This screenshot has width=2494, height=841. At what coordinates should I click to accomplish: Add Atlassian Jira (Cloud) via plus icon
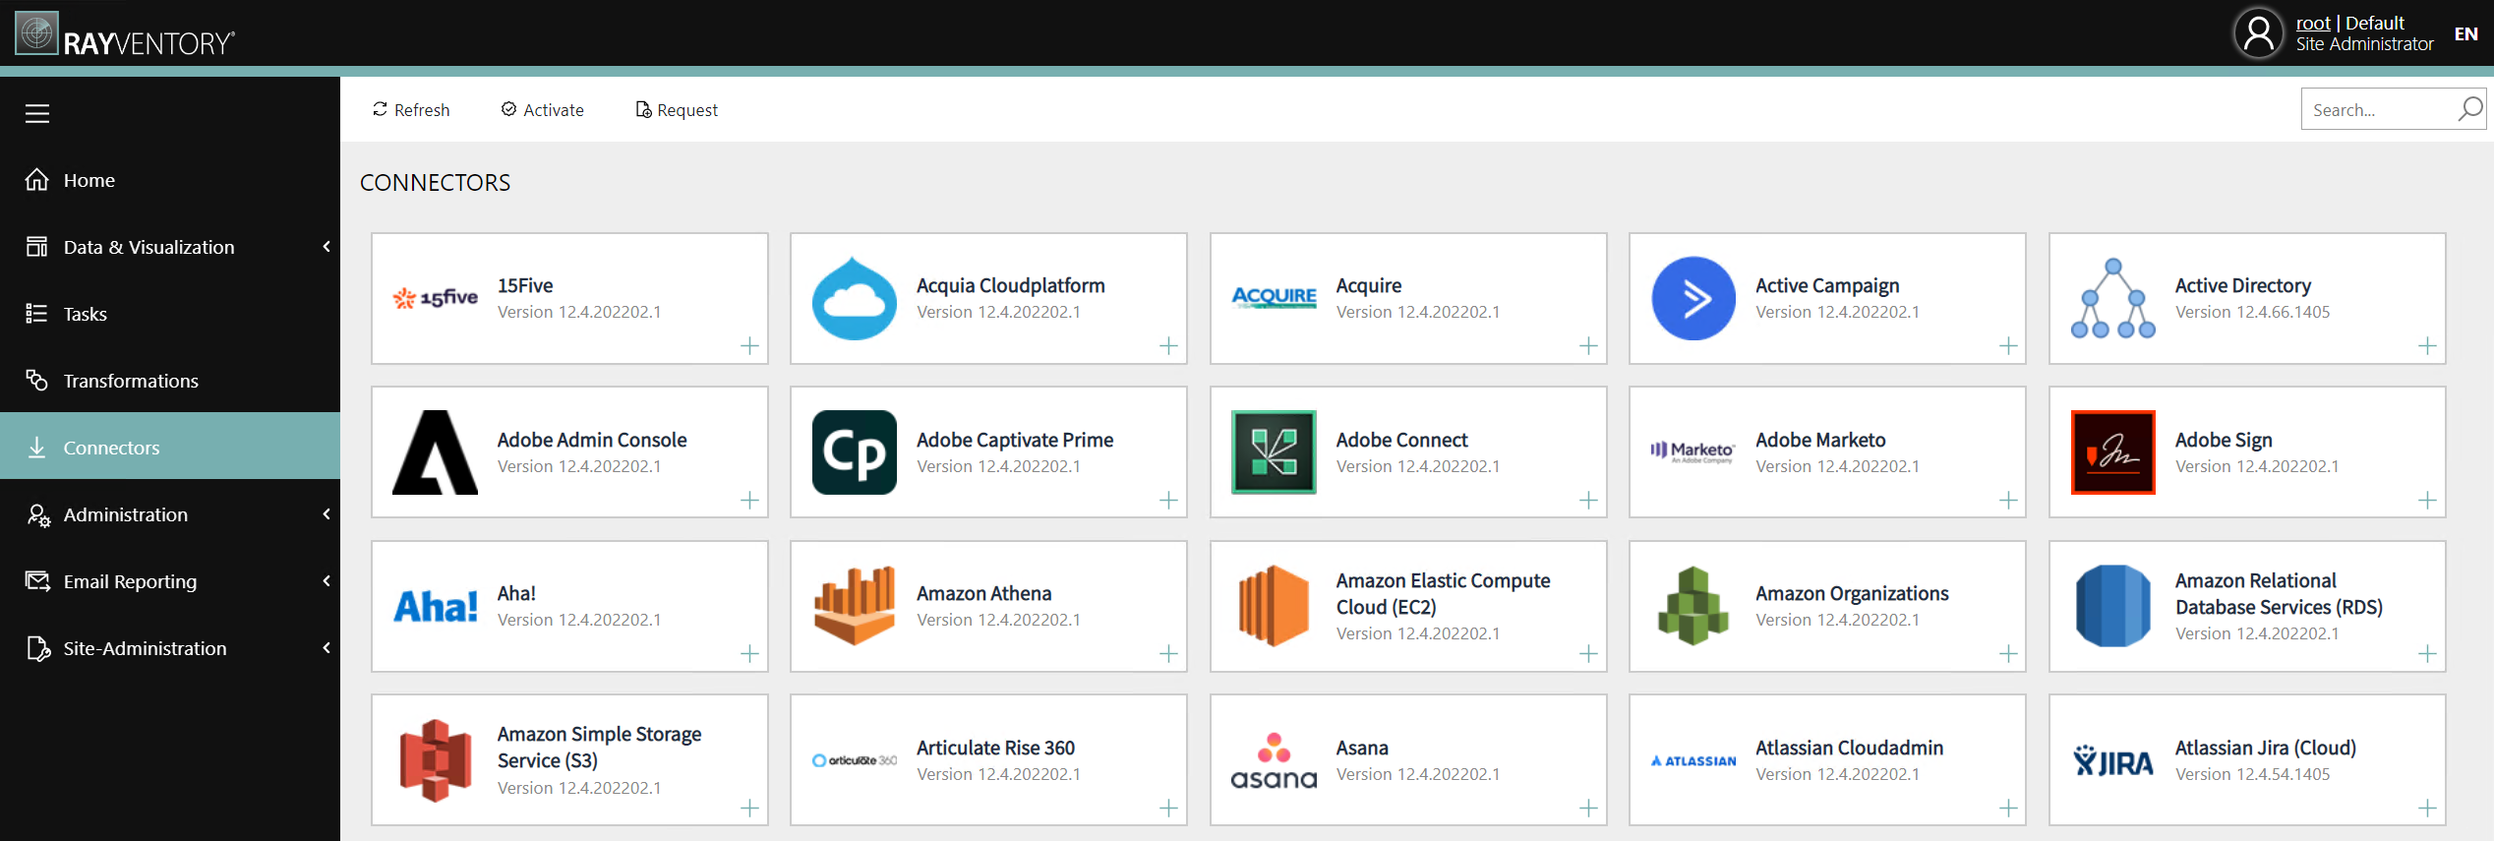2427,809
